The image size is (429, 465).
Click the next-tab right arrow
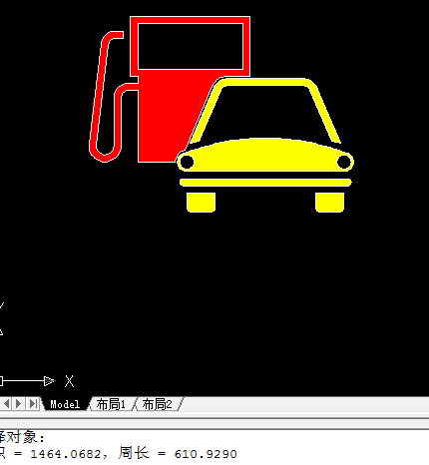click(x=18, y=404)
